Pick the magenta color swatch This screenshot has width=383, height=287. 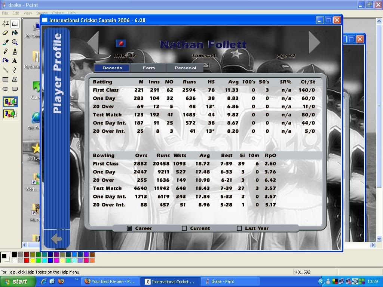(56, 260)
